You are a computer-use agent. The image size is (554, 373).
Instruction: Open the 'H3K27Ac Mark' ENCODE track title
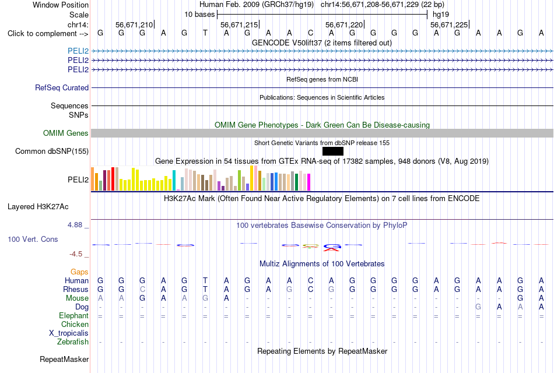click(x=322, y=199)
